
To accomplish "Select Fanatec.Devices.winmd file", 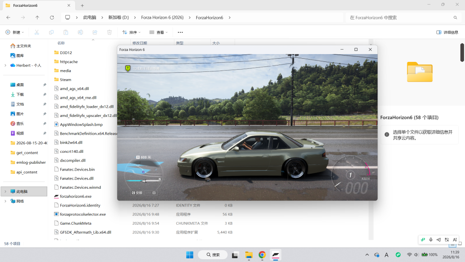I will pos(80,187).
